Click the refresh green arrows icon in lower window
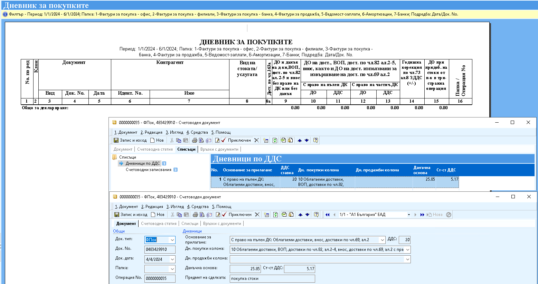The width and height of the screenshot is (538, 284). point(275,215)
